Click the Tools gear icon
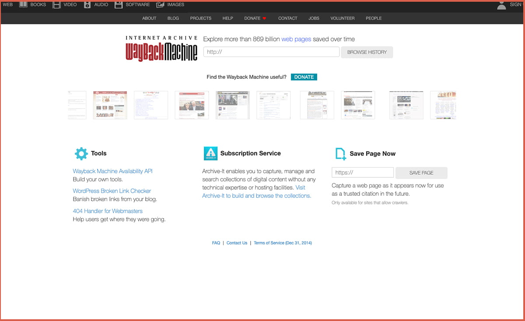 pyautogui.click(x=81, y=153)
